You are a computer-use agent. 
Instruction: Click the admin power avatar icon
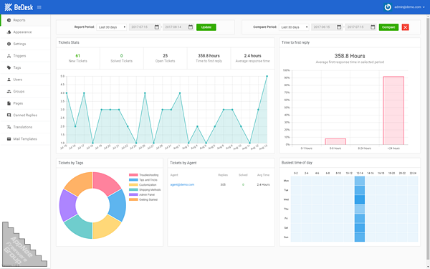tap(388, 7)
